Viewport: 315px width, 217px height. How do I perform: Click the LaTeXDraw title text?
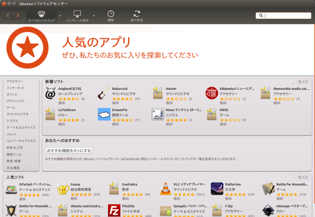[x=67, y=110]
